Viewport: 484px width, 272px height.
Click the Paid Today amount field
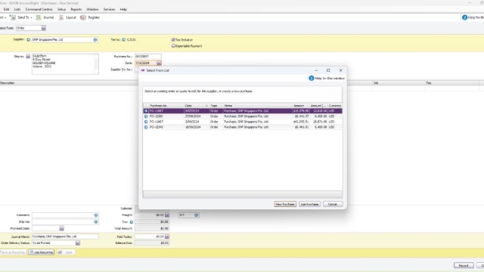[x=150, y=236]
